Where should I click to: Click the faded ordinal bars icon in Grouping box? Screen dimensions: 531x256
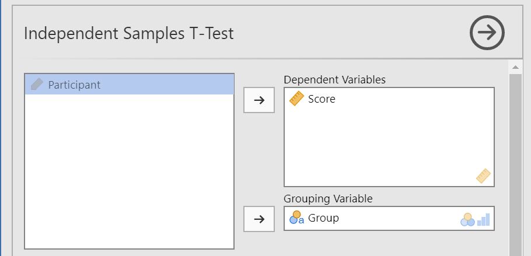coord(484,219)
